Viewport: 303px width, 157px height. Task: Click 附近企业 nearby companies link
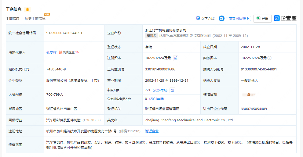pyautogui.click(x=152, y=131)
